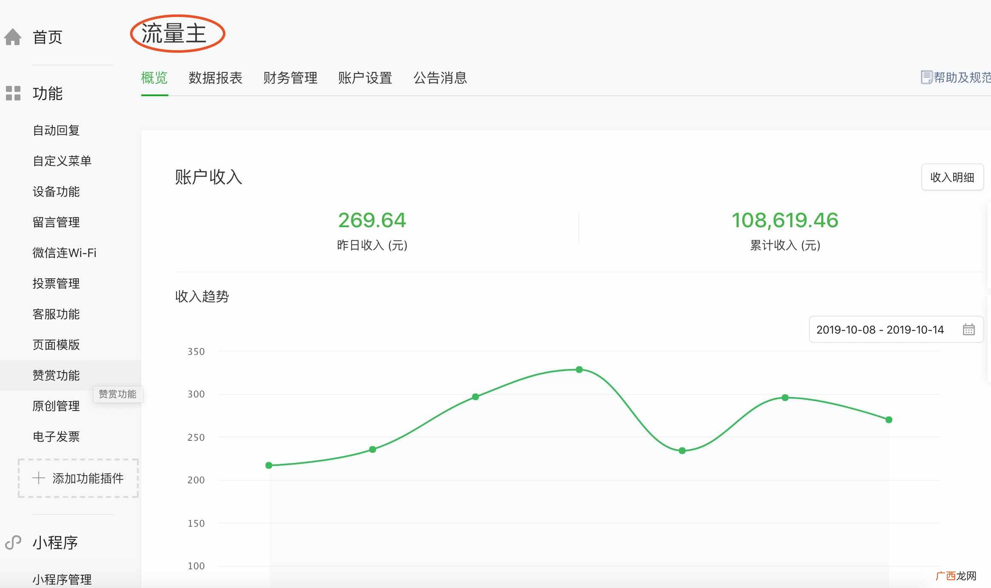The width and height of the screenshot is (991, 588).
Task: Click 收入趋势 heading
Action: pos(202,296)
